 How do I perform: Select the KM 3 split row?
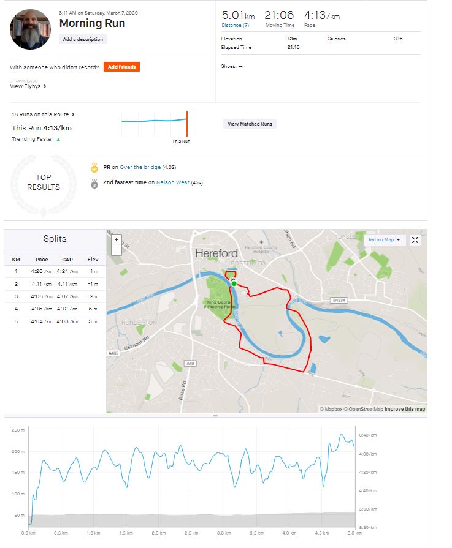tap(54, 296)
